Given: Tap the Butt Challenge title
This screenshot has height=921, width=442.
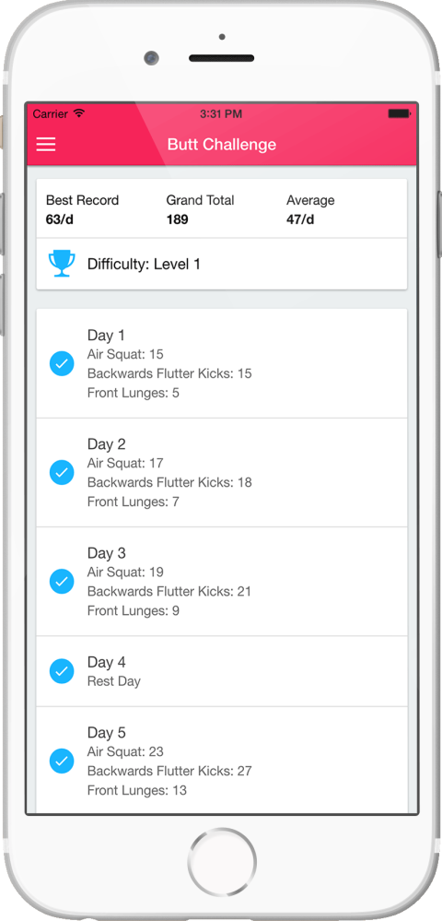Looking at the screenshot, I should pos(222,145).
